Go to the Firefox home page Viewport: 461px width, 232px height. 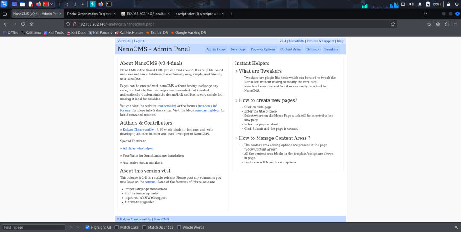point(32,24)
